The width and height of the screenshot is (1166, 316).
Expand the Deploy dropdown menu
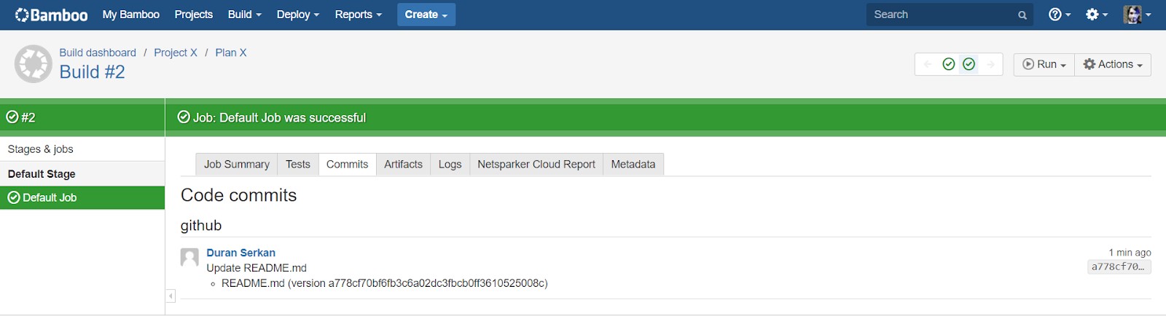tap(297, 15)
